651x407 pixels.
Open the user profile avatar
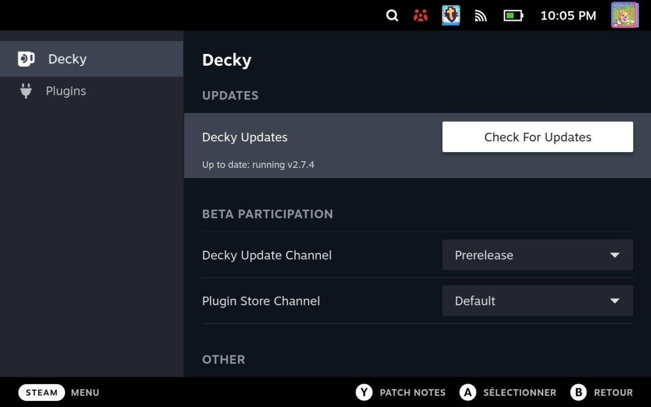point(625,15)
